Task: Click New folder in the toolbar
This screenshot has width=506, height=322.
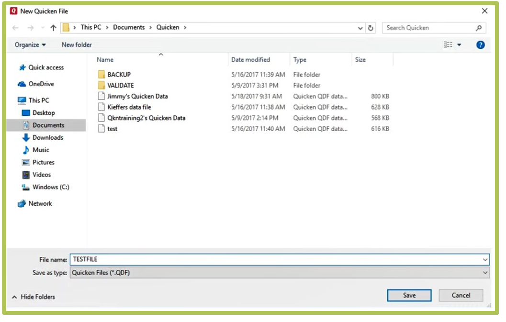Action: [77, 45]
